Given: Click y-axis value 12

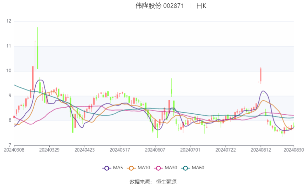Looking at the screenshot, I should point(9,21).
